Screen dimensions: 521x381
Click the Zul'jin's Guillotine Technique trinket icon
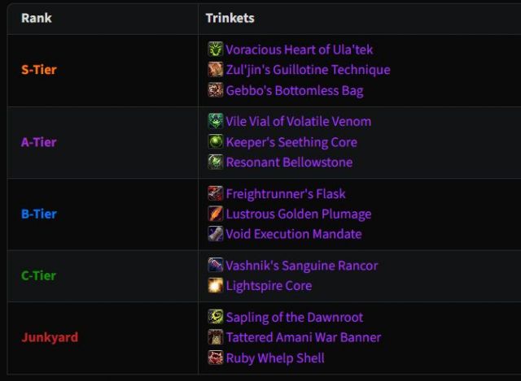pos(215,70)
